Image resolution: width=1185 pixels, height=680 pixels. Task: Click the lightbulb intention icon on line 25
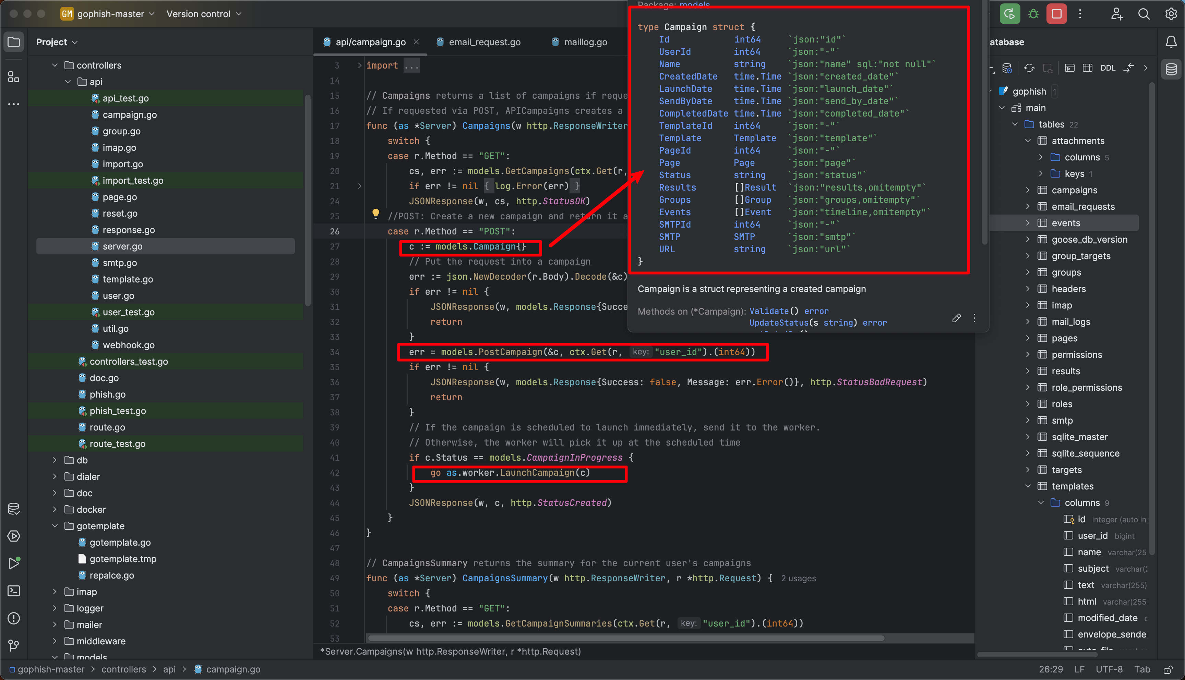(375, 214)
